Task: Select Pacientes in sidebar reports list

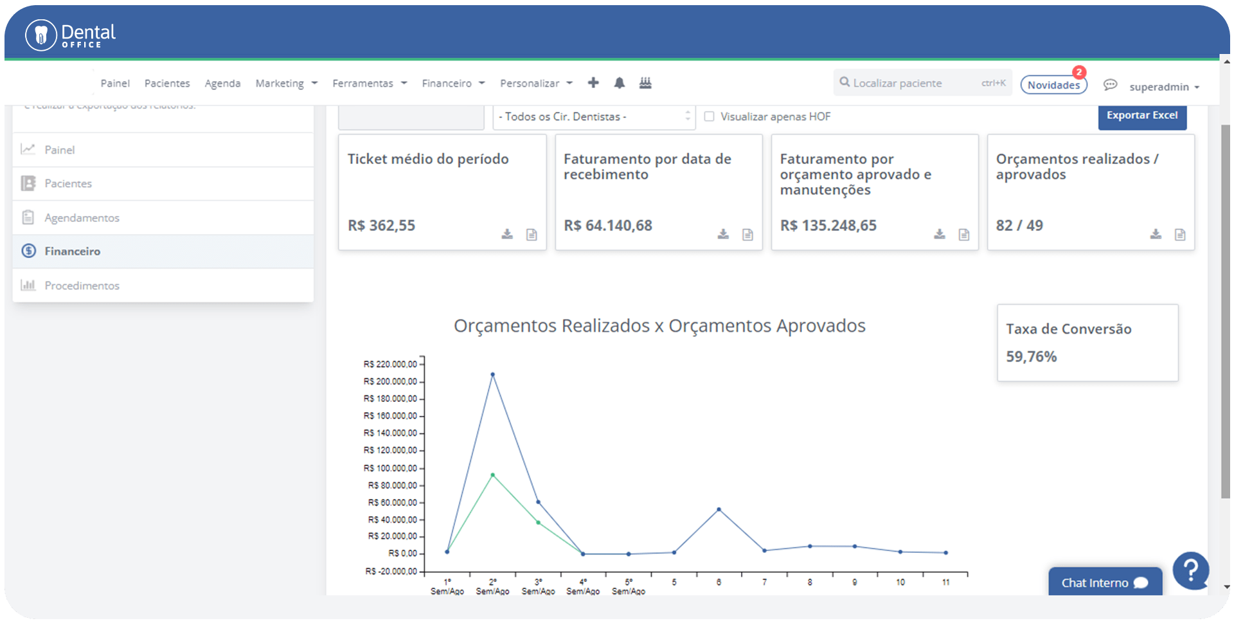Action: point(163,183)
